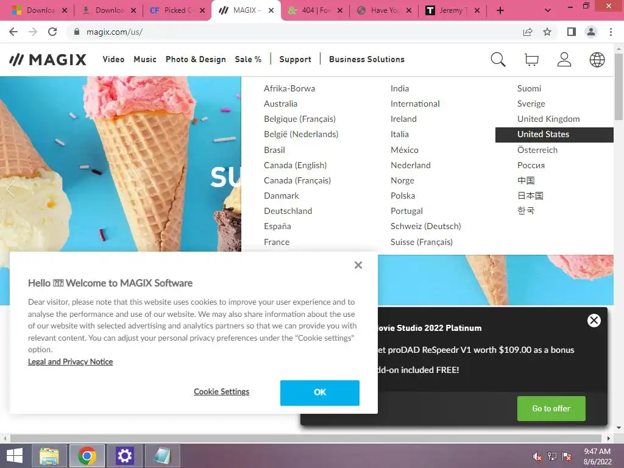Select España region
624x468 pixels.
pyautogui.click(x=277, y=226)
